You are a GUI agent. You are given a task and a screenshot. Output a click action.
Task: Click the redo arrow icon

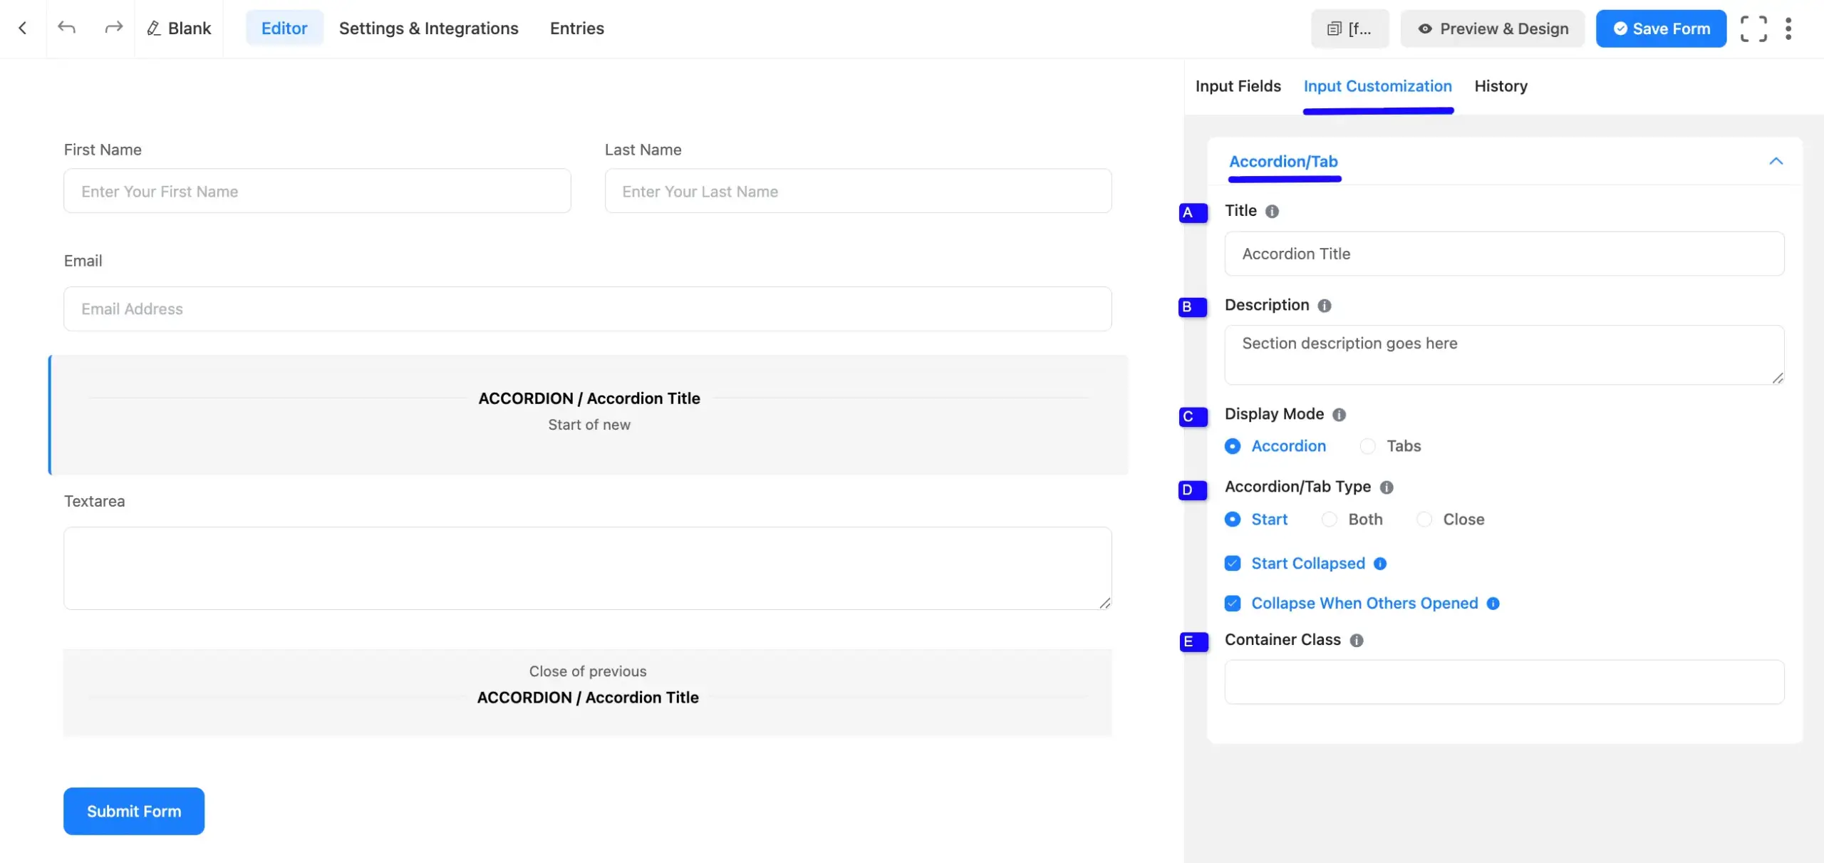click(113, 29)
